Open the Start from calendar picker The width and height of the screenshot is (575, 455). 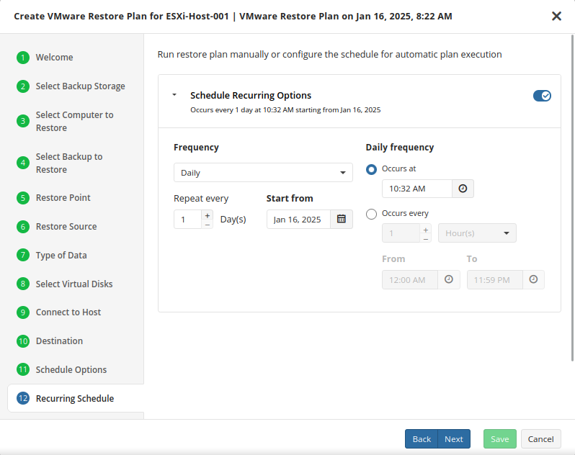point(342,220)
